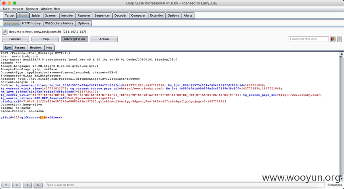Screen dimensions: 344x189
Task: Select the Intercept sub-tab
Action: (12, 23)
